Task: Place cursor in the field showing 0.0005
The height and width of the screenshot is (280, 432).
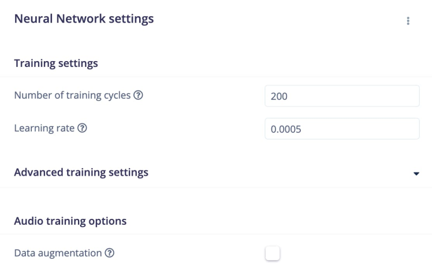Action: (342, 129)
